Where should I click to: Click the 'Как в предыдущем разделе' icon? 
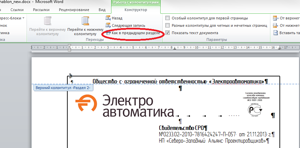[108, 33]
